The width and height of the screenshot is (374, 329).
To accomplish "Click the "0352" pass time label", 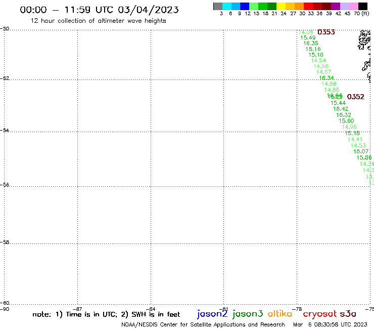I will point(356,97).
